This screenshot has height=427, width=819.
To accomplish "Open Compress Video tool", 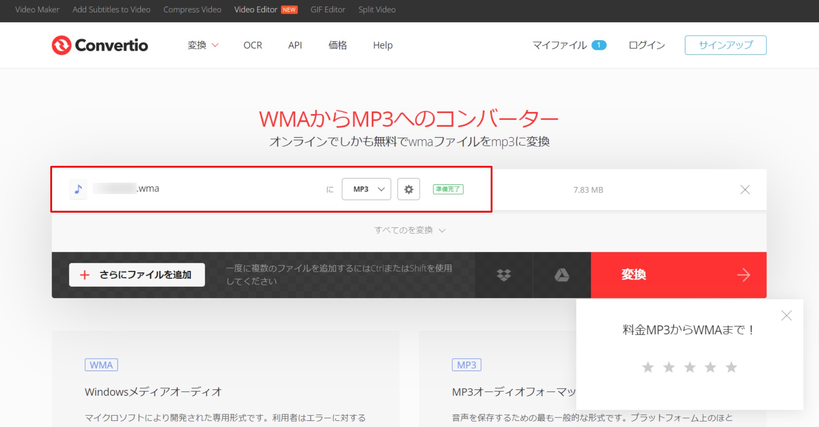I will pos(192,9).
